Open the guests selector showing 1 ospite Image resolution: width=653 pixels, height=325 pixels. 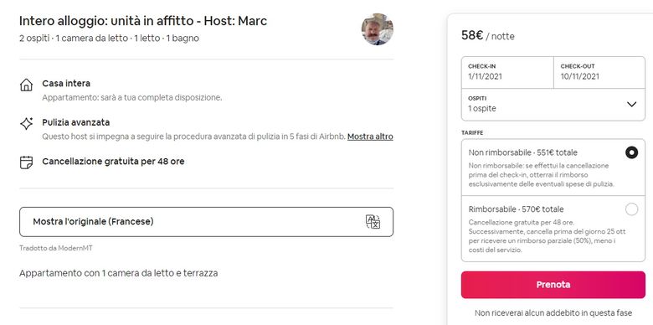click(553, 105)
